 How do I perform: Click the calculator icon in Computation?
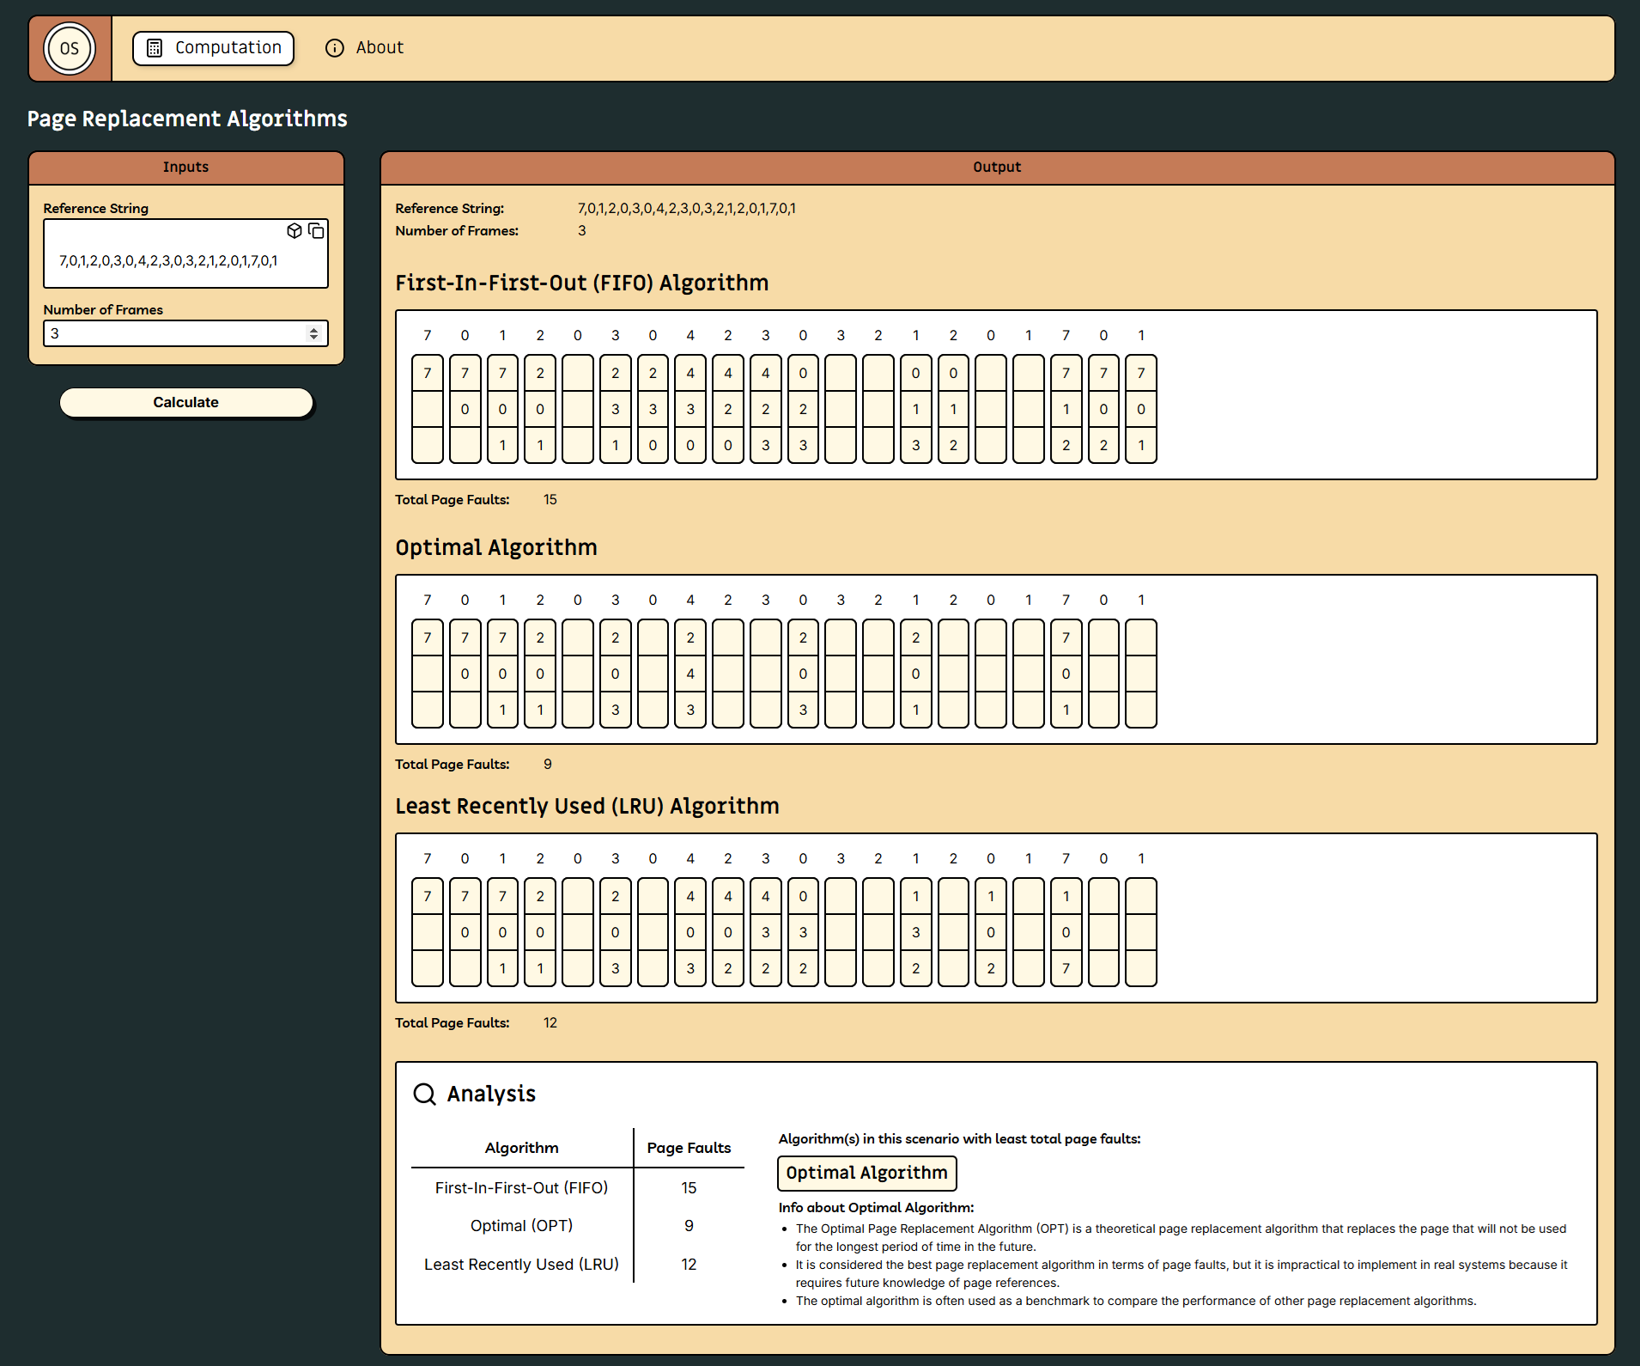coord(155,48)
